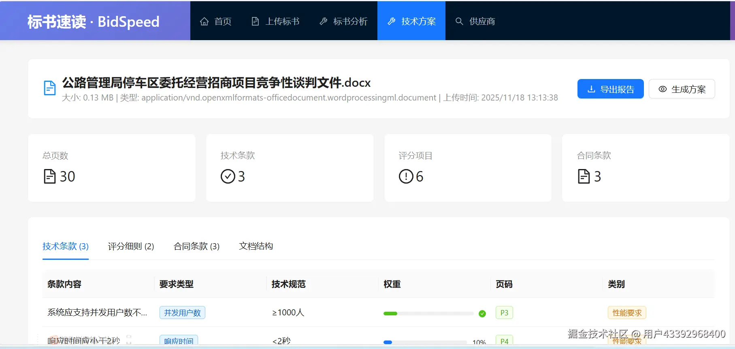Click the P4 page tag
Screen dimensions: 735x349
[x=504, y=341]
